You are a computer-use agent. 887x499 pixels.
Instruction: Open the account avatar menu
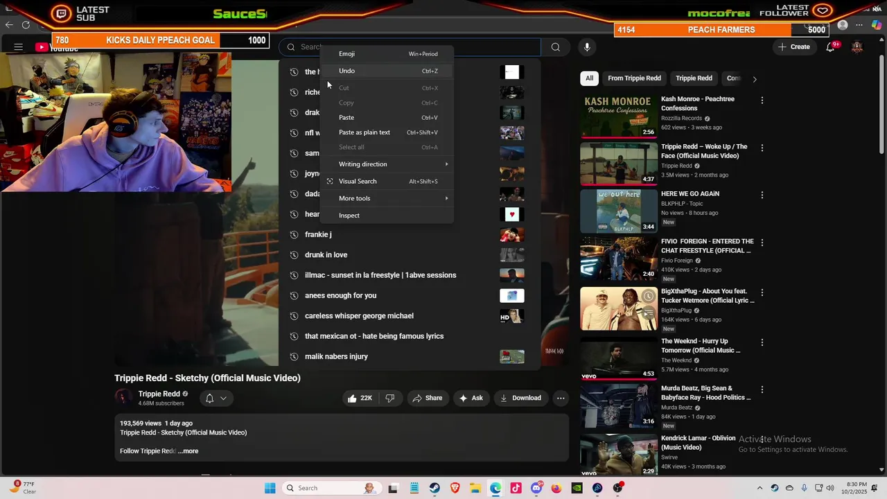tap(857, 47)
